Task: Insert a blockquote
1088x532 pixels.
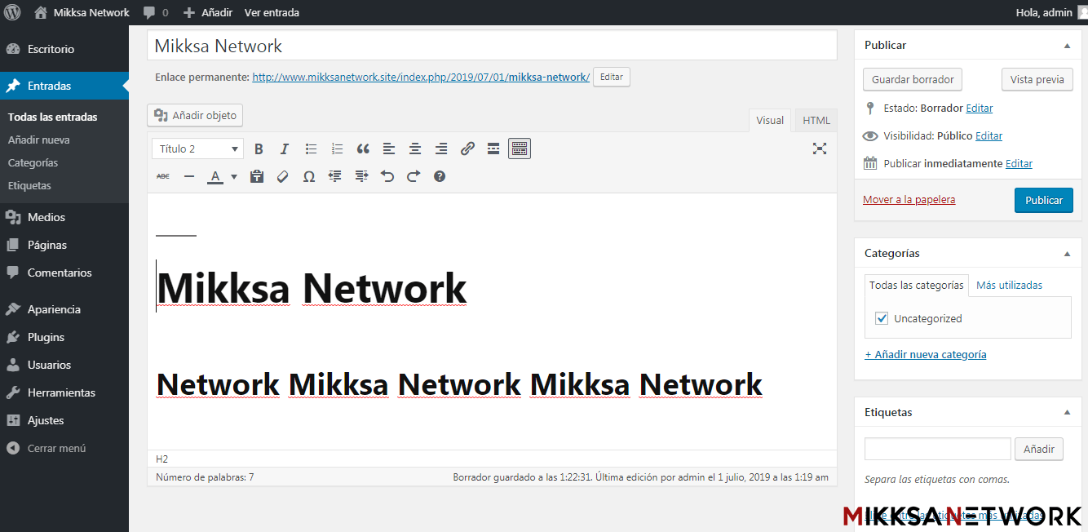Action: pyautogui.click(x=363, y=149)
